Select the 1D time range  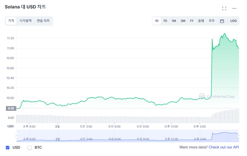pos(157,21)
